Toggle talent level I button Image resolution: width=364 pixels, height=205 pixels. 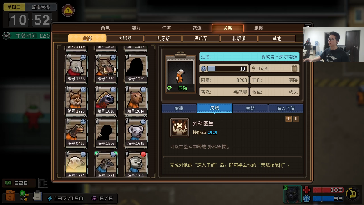288,119
